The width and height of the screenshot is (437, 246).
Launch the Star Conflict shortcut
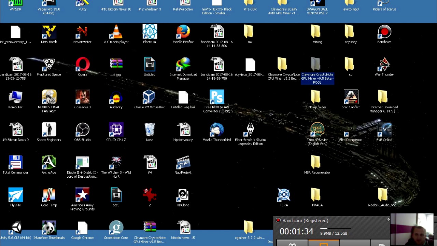[351, 98]
